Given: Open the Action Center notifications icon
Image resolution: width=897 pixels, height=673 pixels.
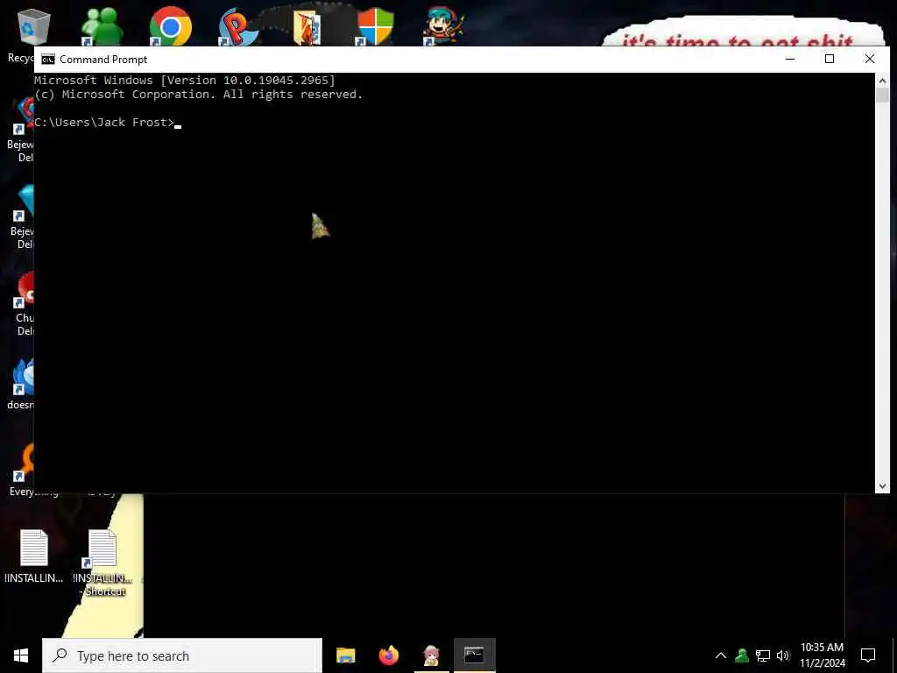Looking at the screenshot, I should coord(868,655).
